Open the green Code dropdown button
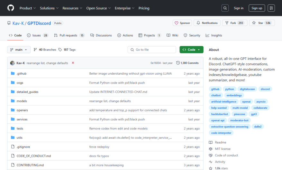This screenshot has height=170, width=282. click(x=191, y=50)
